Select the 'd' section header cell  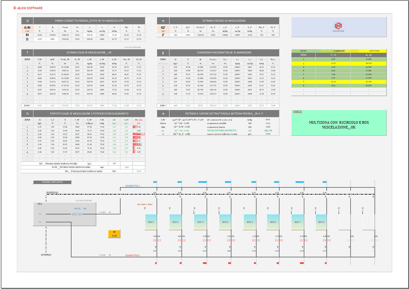[x=27, y=20]
